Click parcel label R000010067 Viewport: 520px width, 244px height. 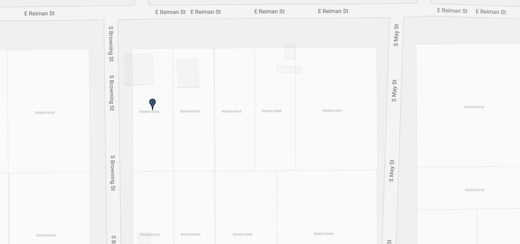point(333,111)
